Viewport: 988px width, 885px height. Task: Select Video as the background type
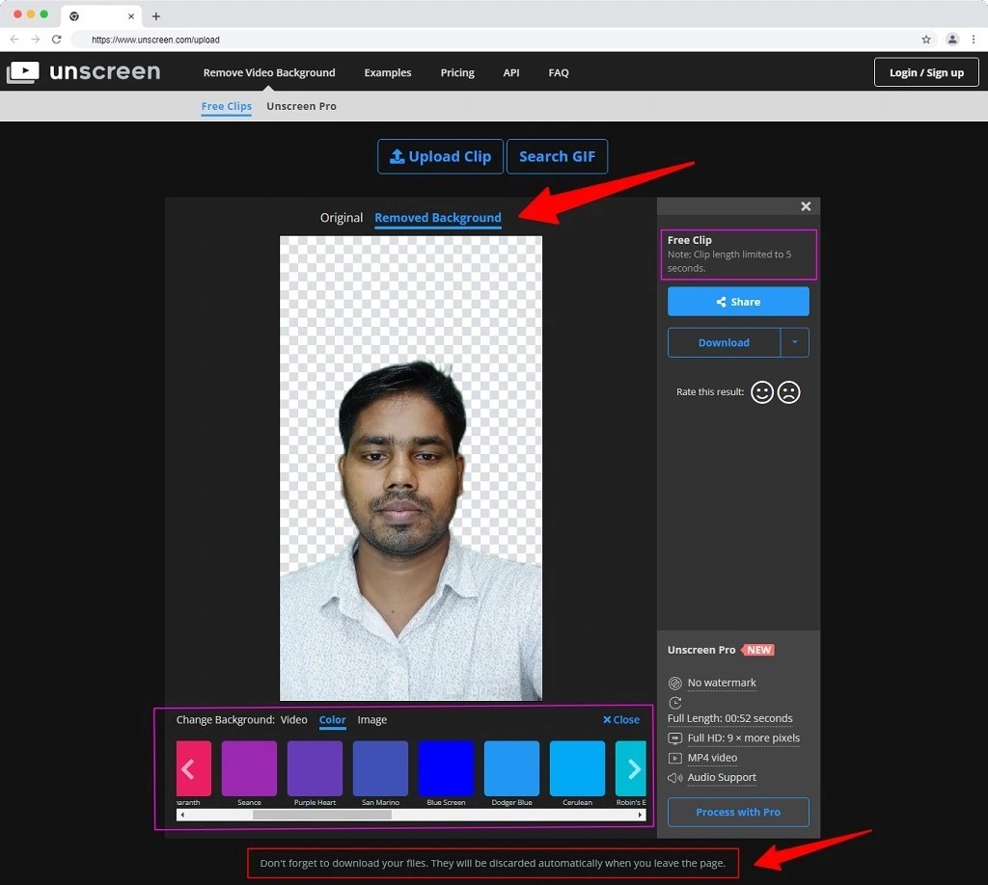point(293,720)
